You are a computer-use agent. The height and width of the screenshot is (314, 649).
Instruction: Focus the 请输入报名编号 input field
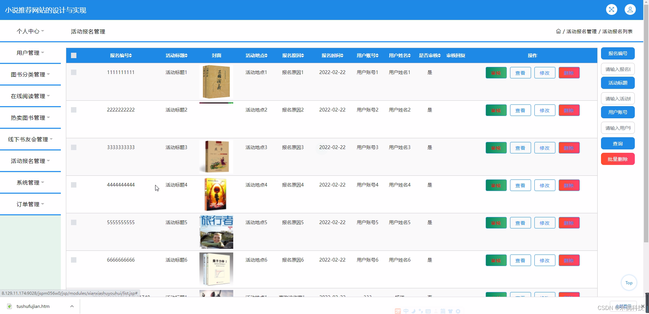click(x=618, y=69)
